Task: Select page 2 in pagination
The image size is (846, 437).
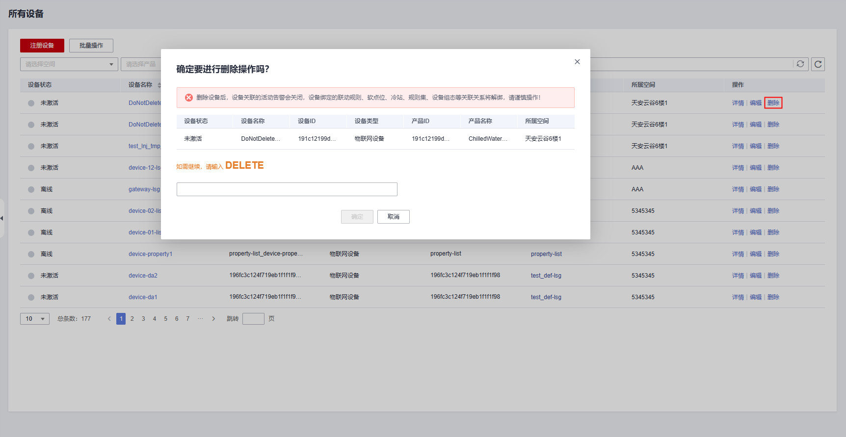Action: (x=132, y=319)
